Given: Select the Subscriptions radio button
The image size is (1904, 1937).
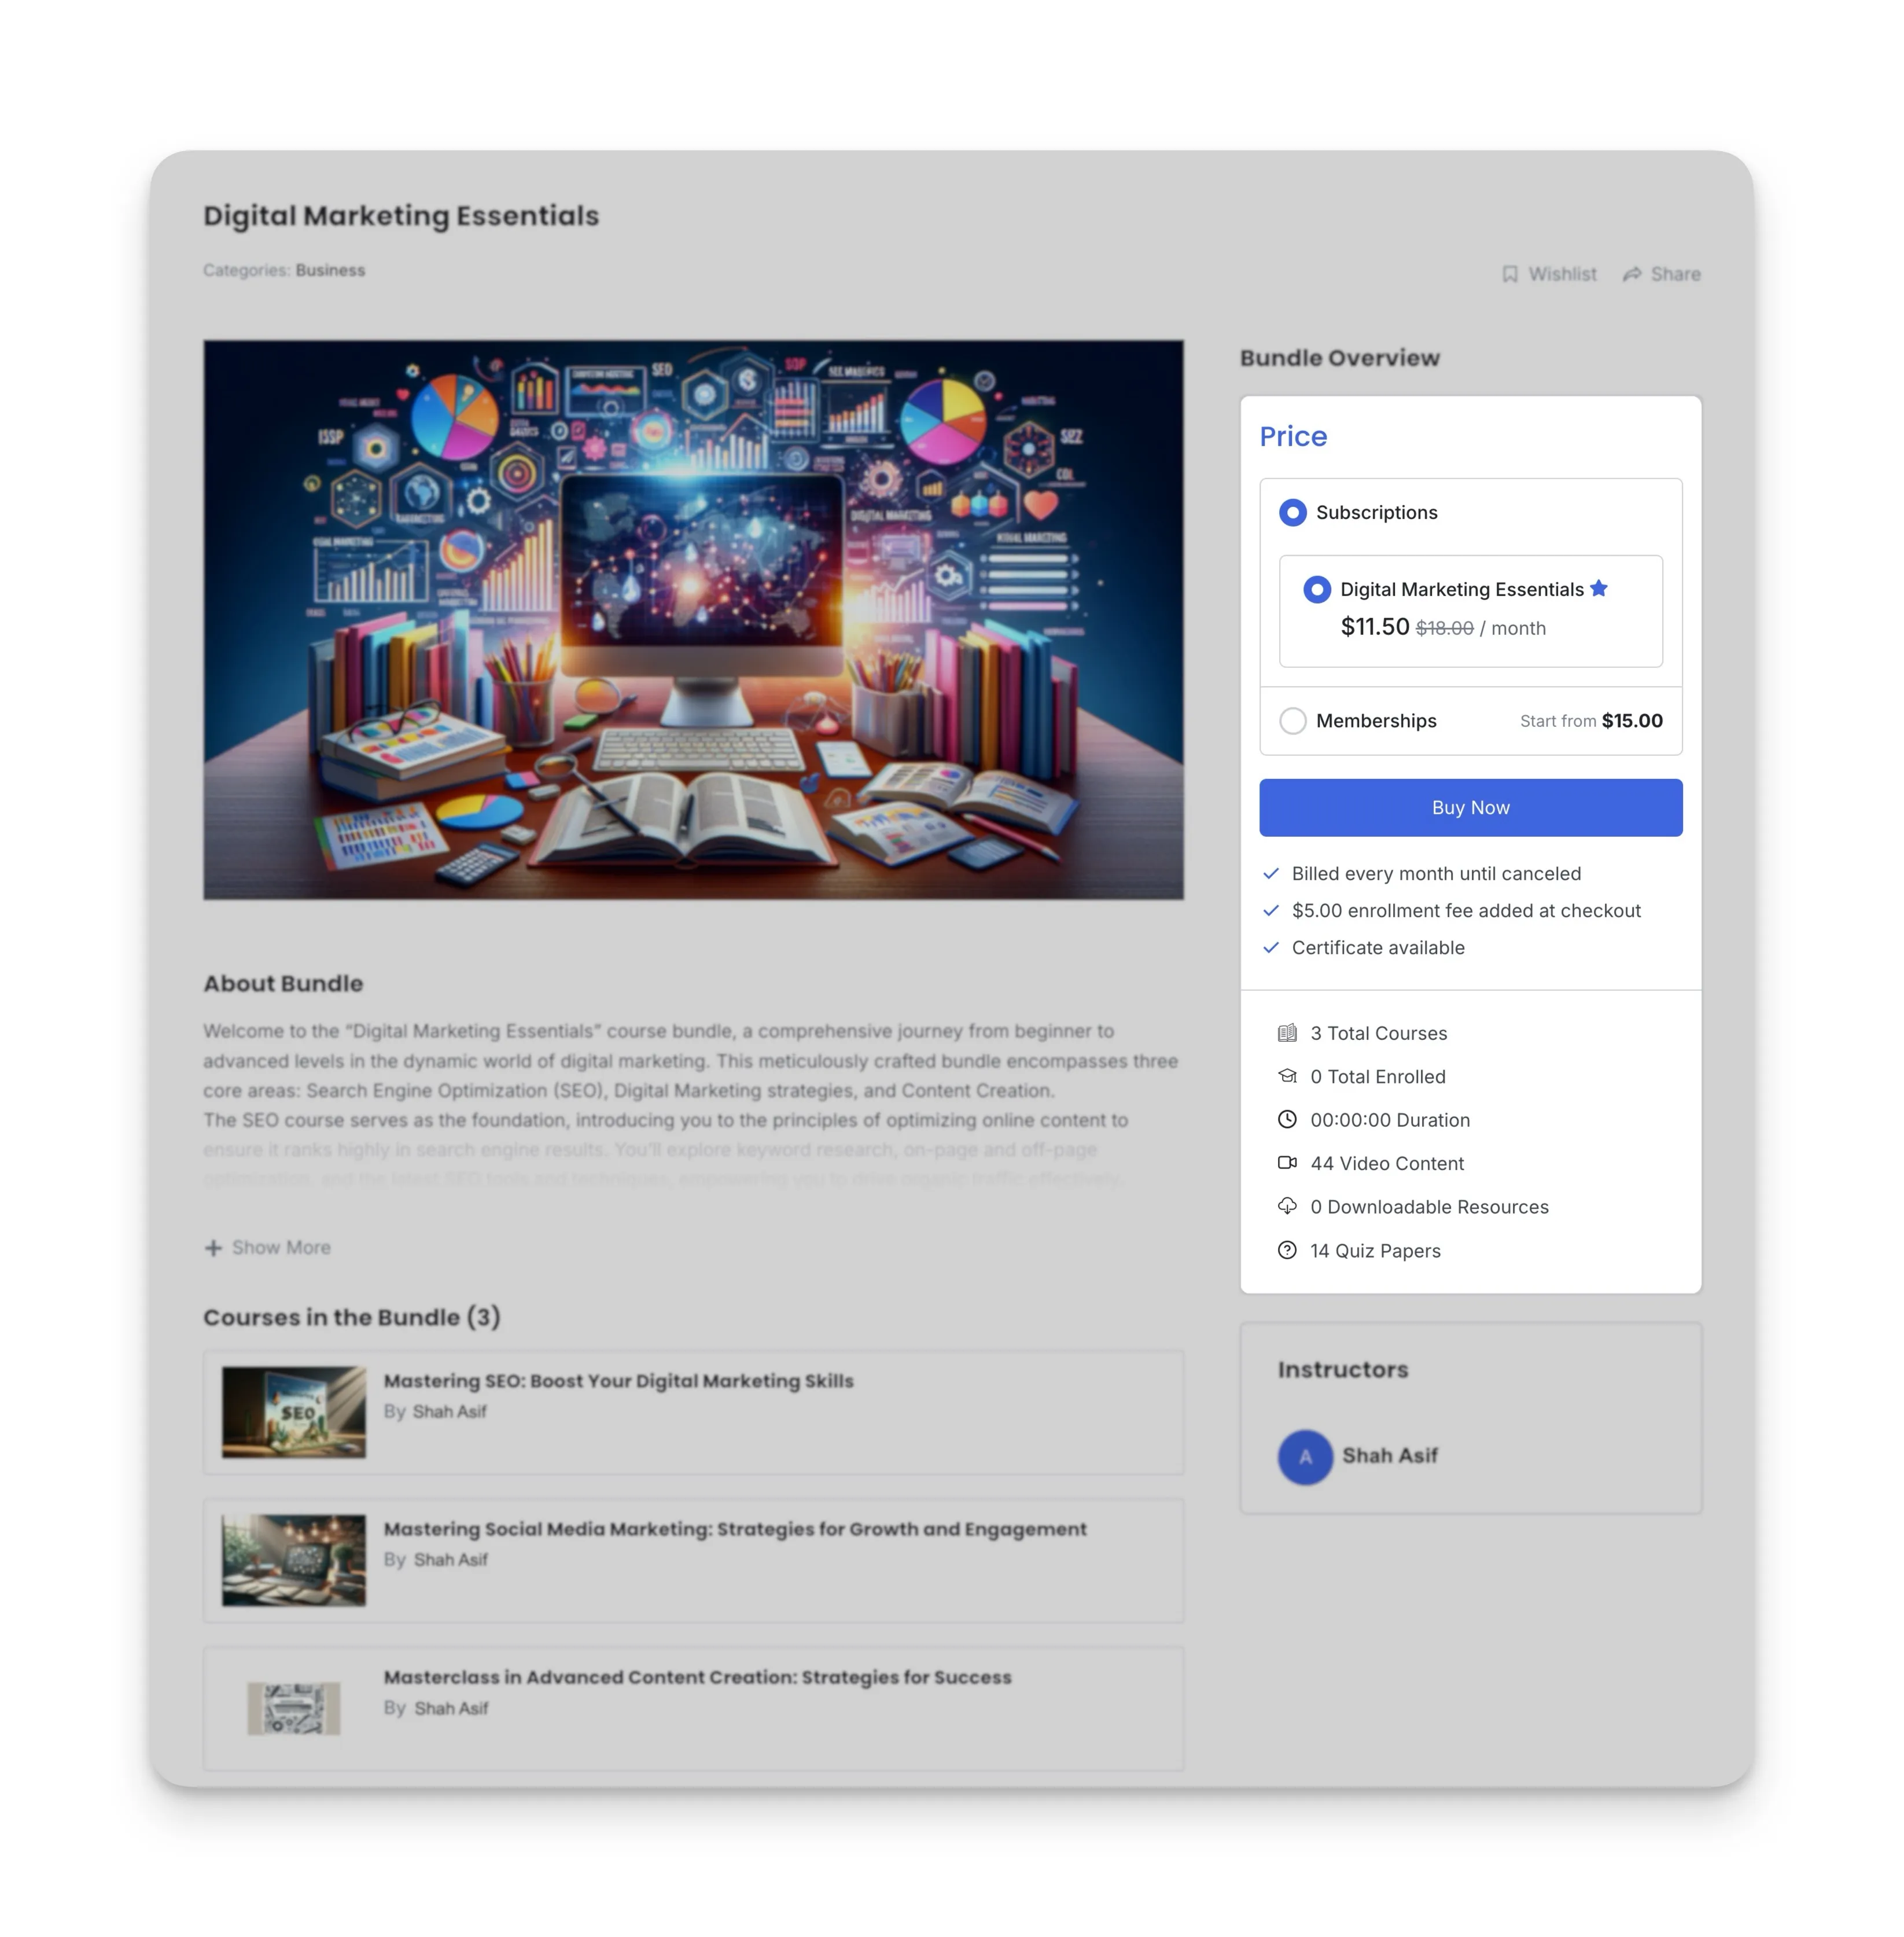Looking at the screenshot, I should click(1290, 511).
